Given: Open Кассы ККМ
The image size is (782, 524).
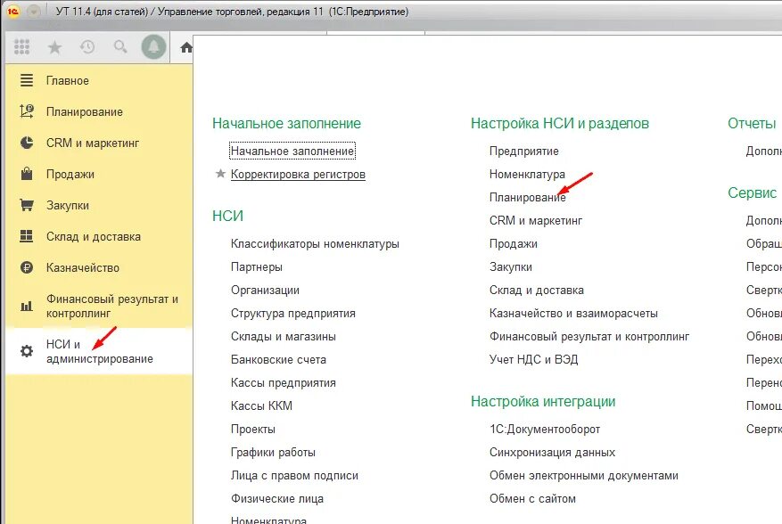Looking at the screenshot, I should pyautogui.click(x=262, y=405).
